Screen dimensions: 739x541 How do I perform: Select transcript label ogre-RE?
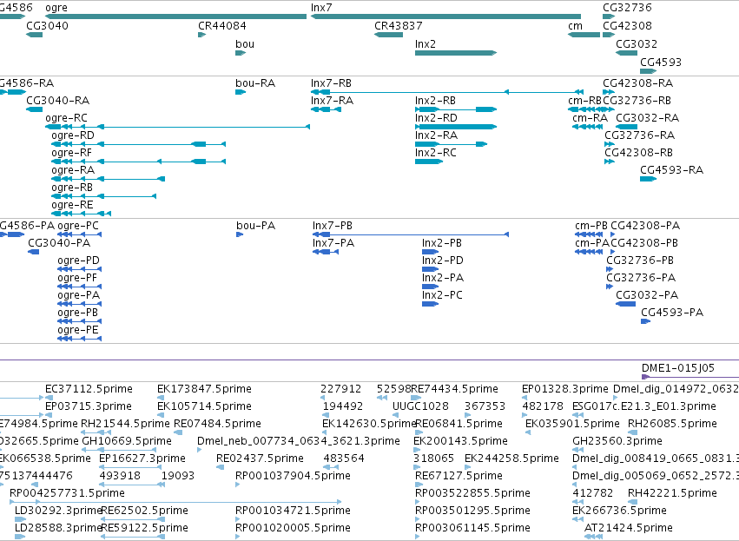pyautogui.click(x=73, y=205)
